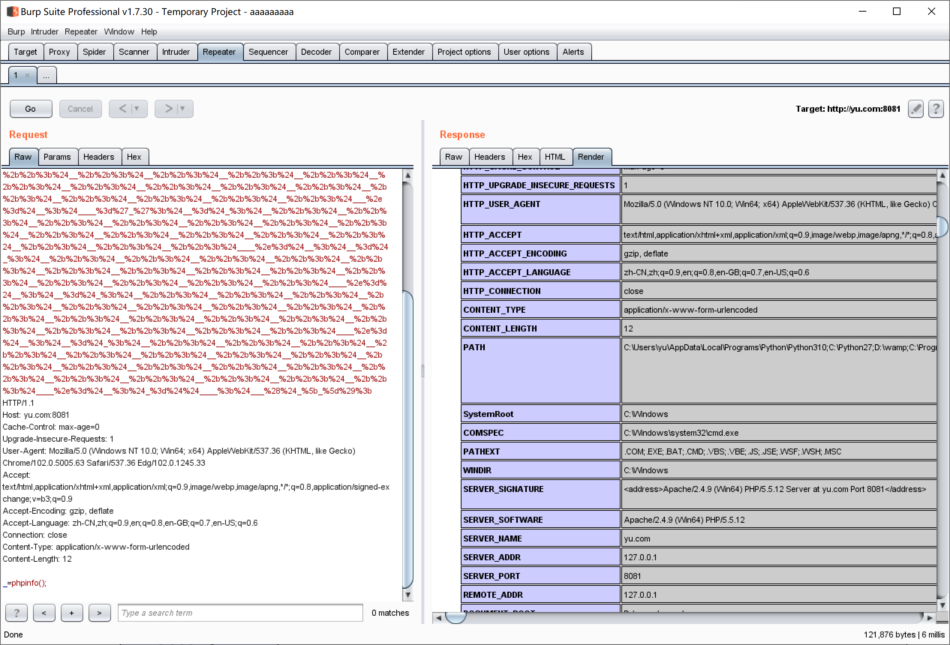This screenshot has height=645, width=950.
Task: Open the Repeater help question mark icon
Action: 936,109
